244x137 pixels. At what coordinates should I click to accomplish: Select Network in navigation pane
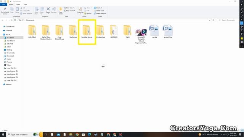point(7,84)
